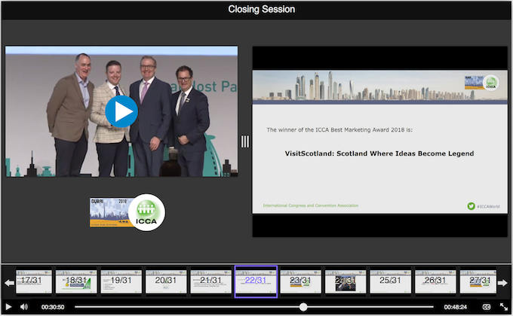Screen dimensions: 513x316
Task: Mute audio with the speaker icon
Action: [24, 307]
